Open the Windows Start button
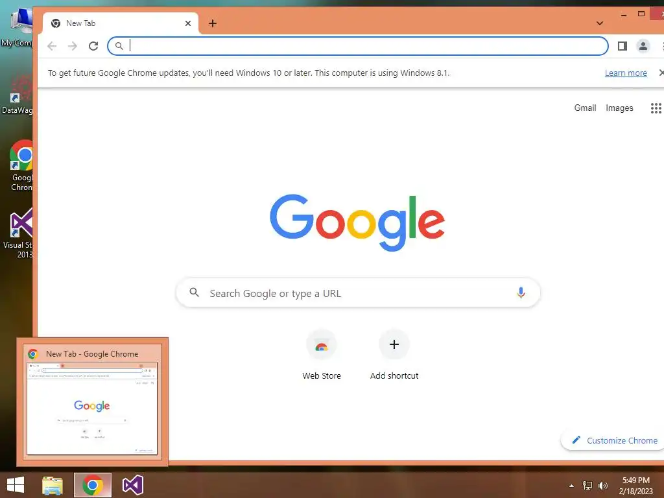Image resolution: width=664 pixels, height=498 pixels. [x=16, y=485]
